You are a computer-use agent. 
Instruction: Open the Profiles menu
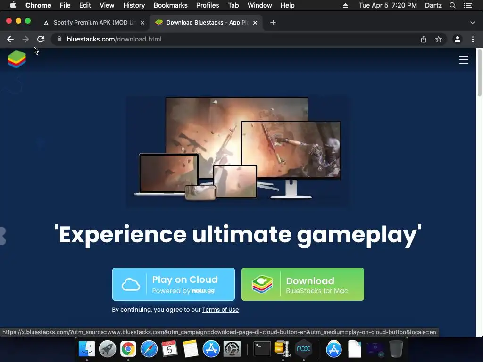tap(208, 5)
